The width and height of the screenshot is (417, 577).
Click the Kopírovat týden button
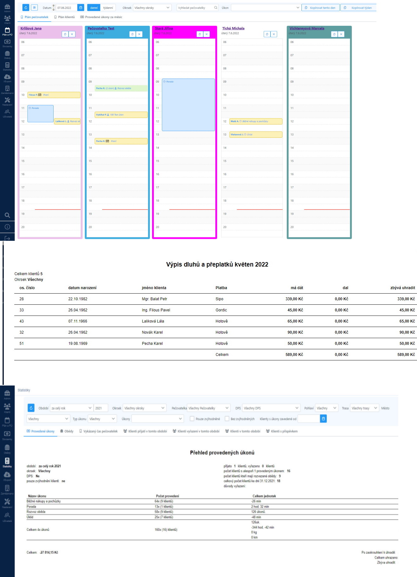point(358,8)
